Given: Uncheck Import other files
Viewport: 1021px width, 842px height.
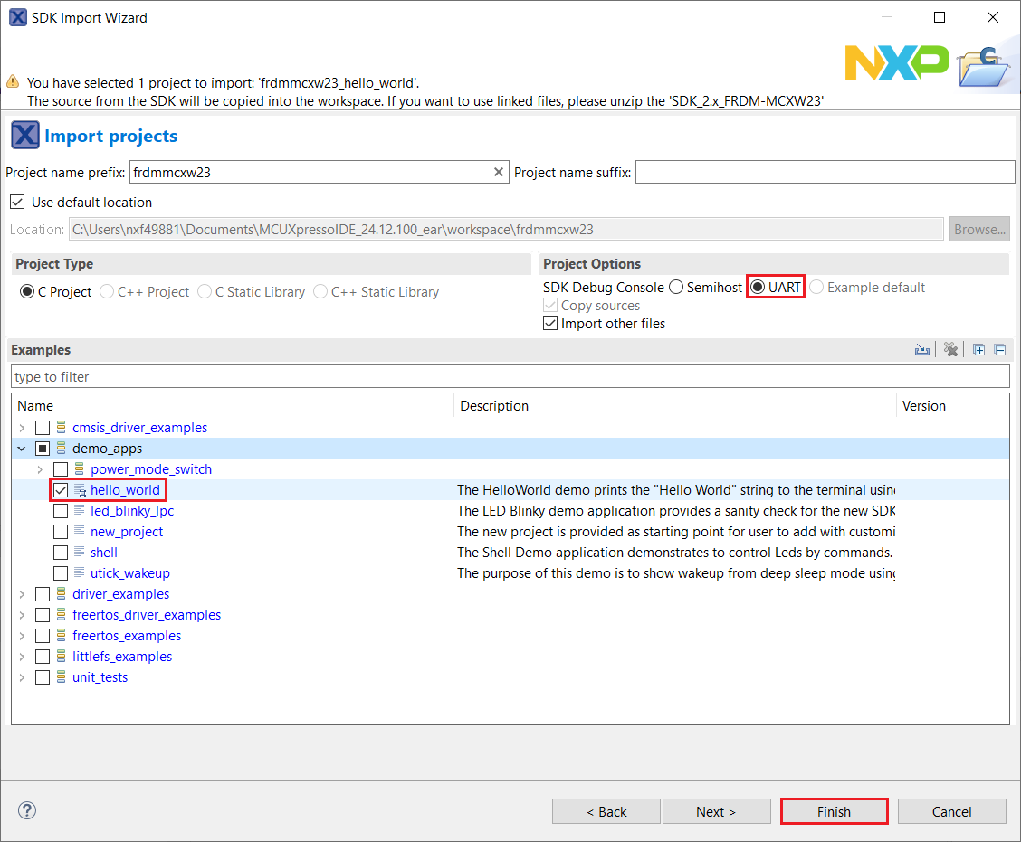Looking at the screenshot, I should tap(550, 324).
